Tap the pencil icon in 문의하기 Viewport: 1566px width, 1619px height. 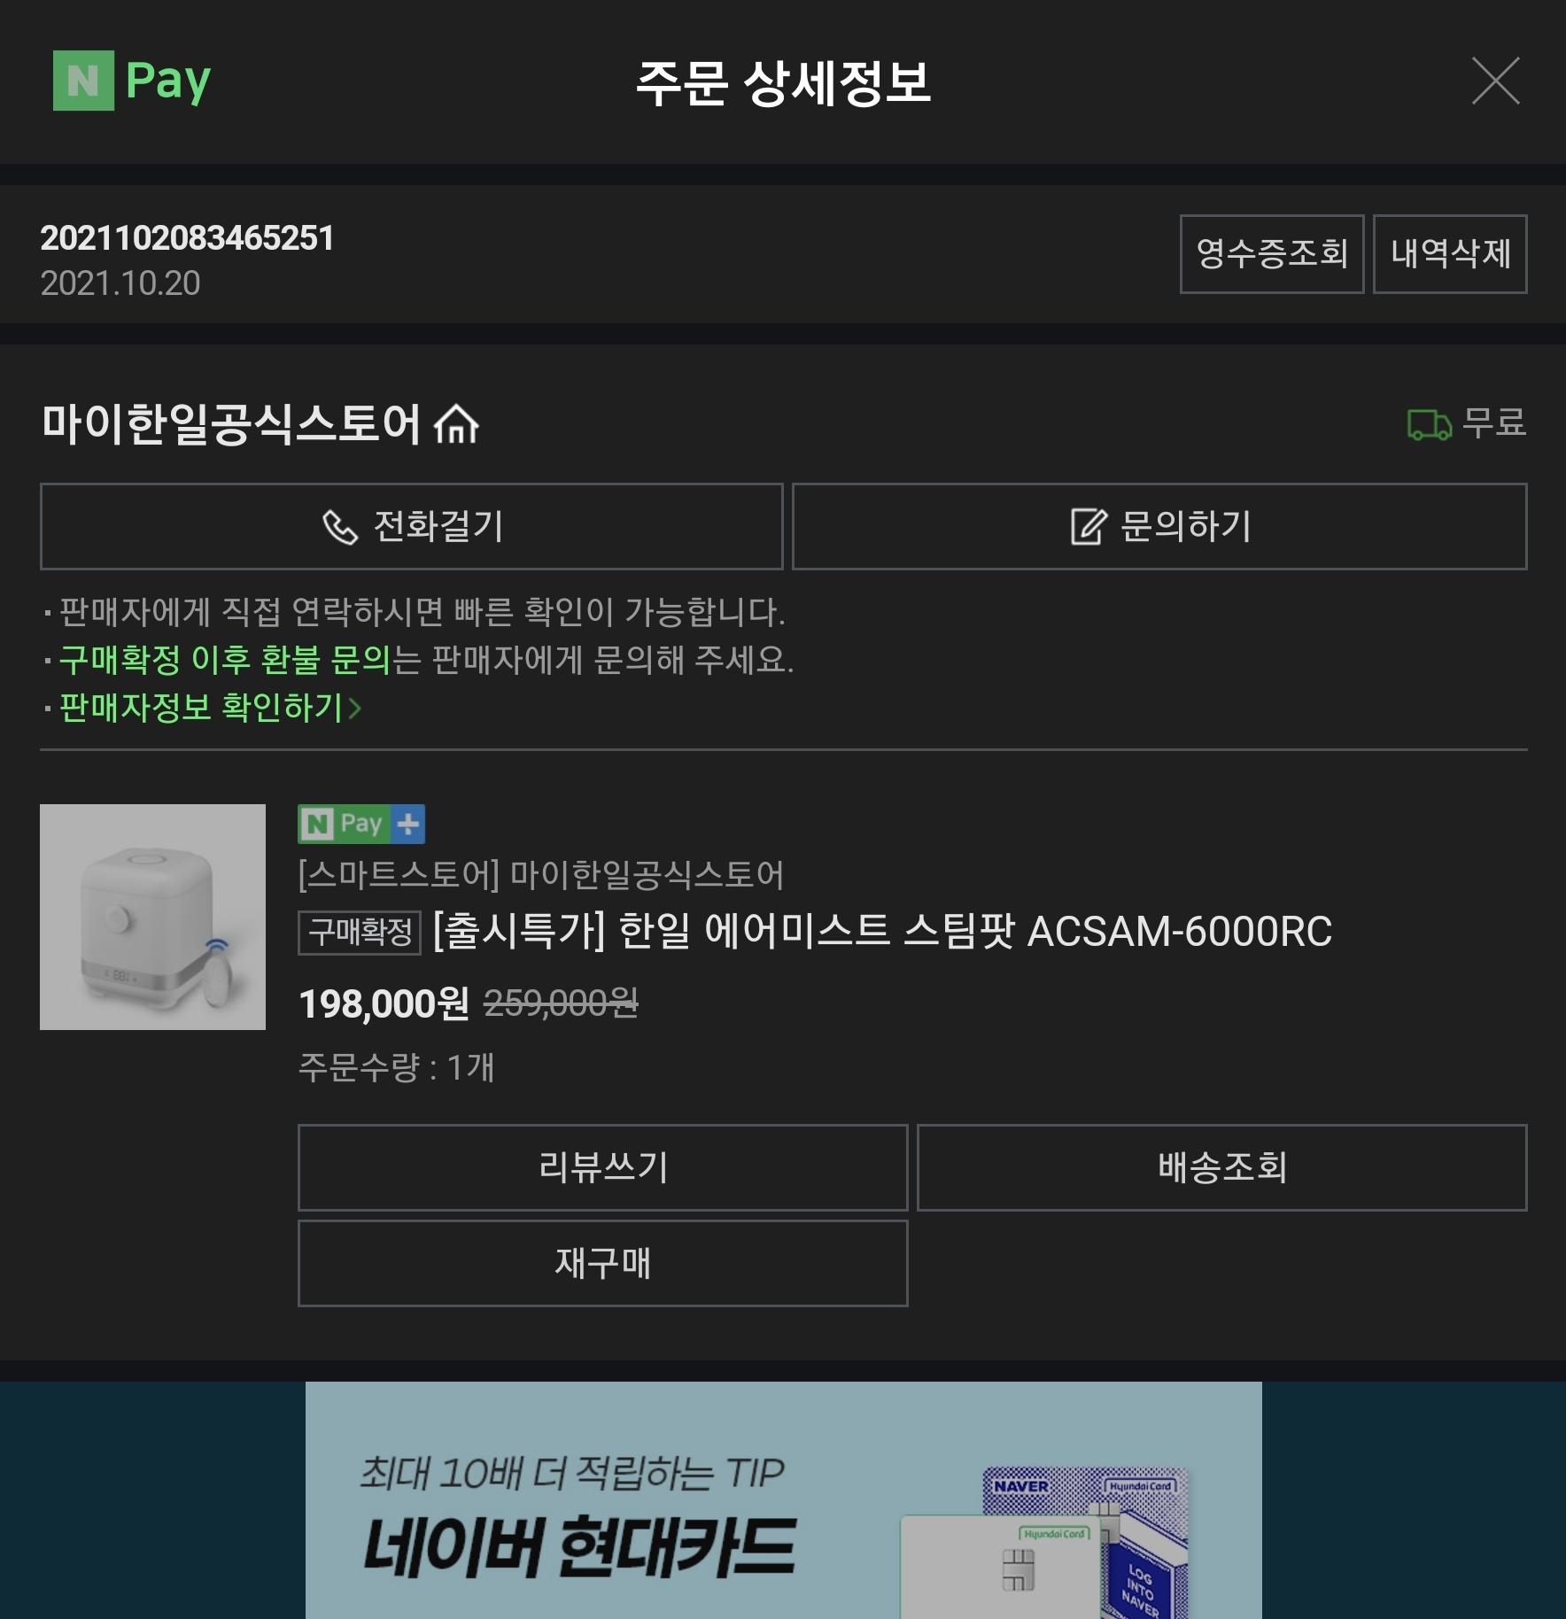pyautogui.click(x=1089, y=526)
